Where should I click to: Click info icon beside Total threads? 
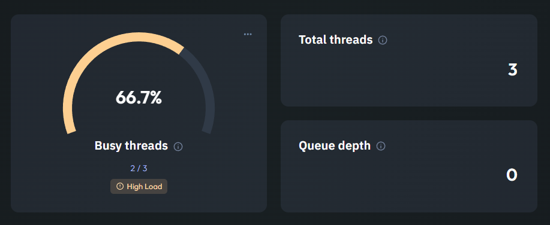pos(383,41)
